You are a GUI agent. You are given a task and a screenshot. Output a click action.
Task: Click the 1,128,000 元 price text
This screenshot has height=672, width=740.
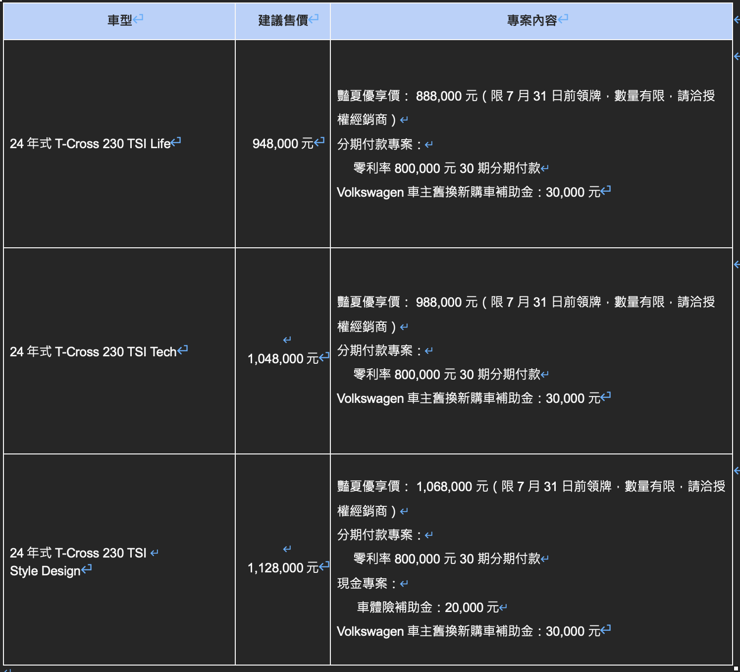tap(283, 568)
